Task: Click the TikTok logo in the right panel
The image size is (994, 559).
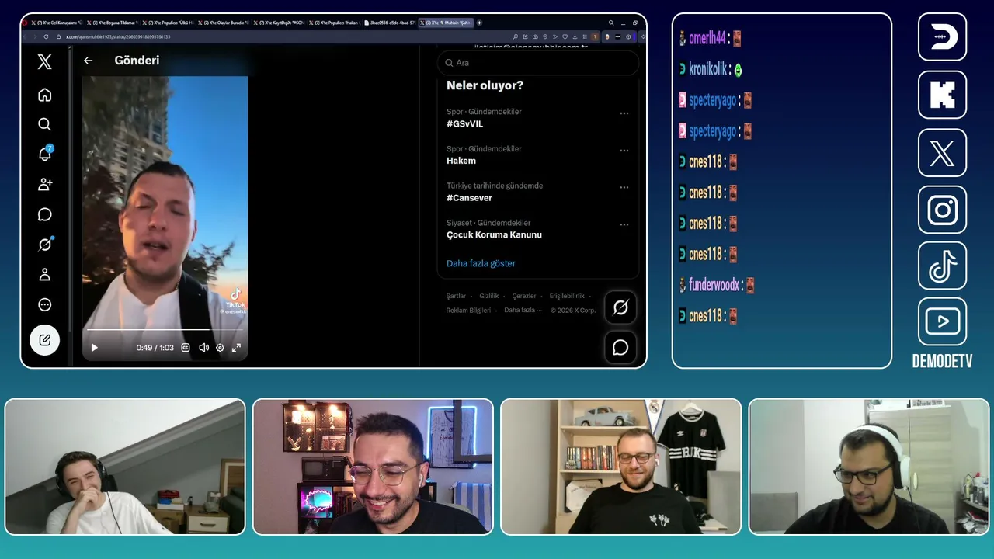Action: [x=942, y=266]
